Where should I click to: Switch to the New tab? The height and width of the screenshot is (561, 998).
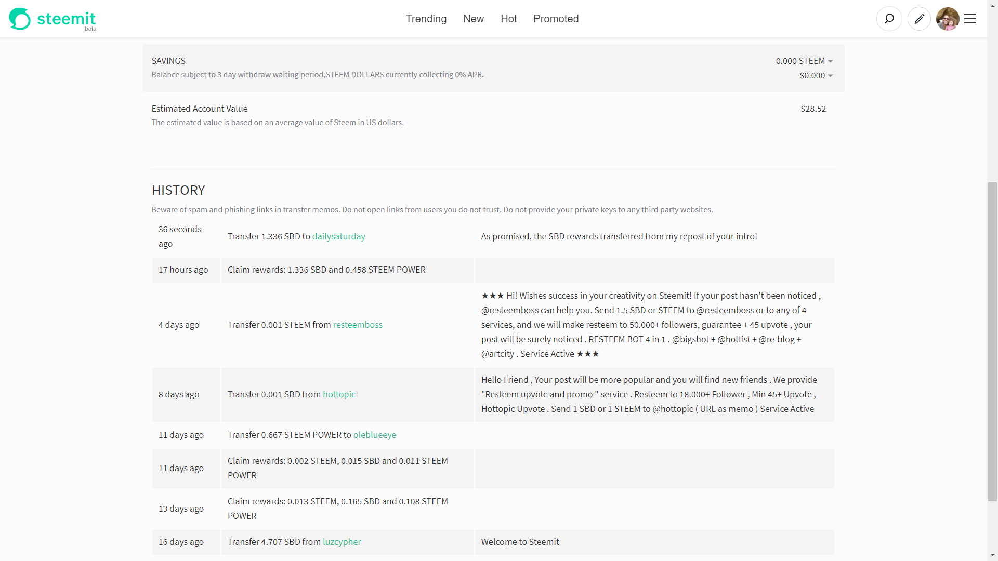pos(473,19)
